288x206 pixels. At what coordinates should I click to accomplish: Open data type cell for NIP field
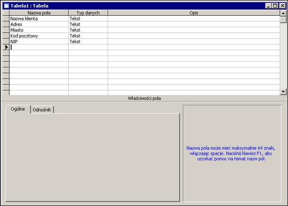(x=88, y=42)
